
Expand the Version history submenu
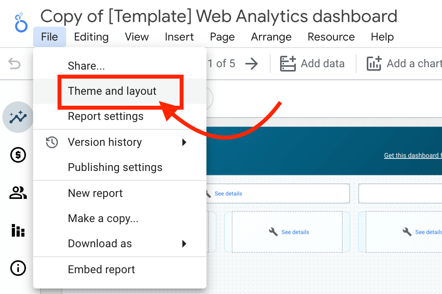pos(120,142)
